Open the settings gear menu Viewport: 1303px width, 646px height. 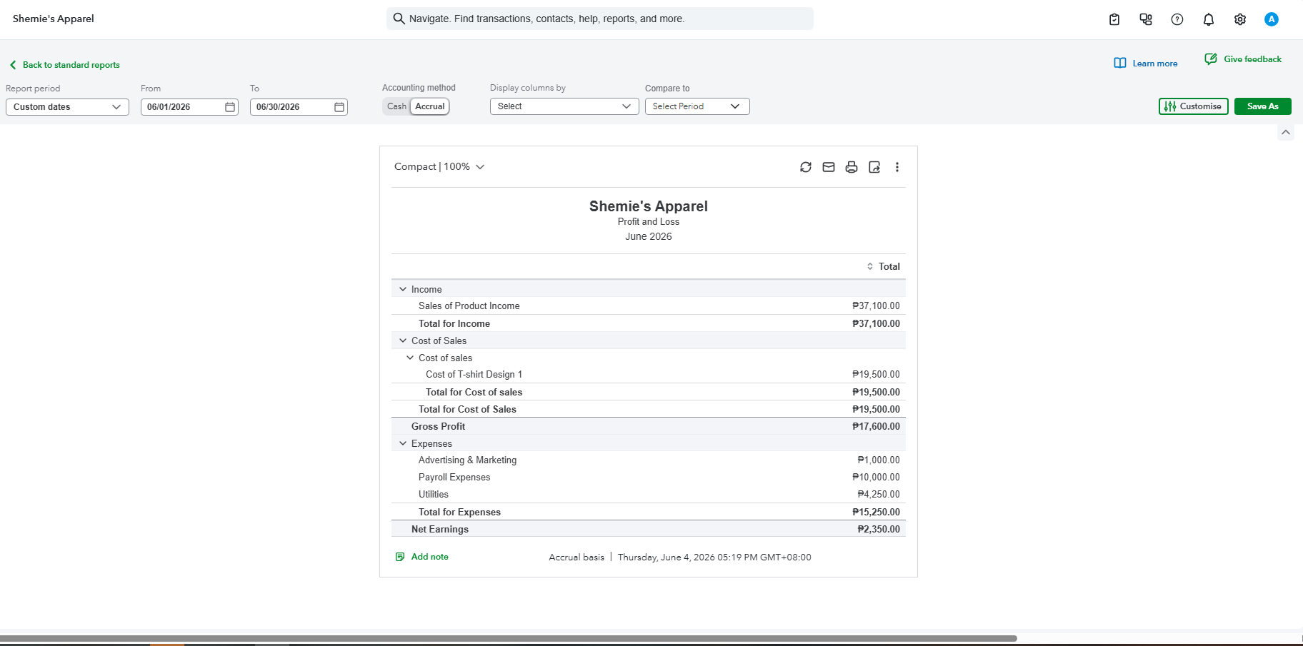click(x=1240, y=19)
